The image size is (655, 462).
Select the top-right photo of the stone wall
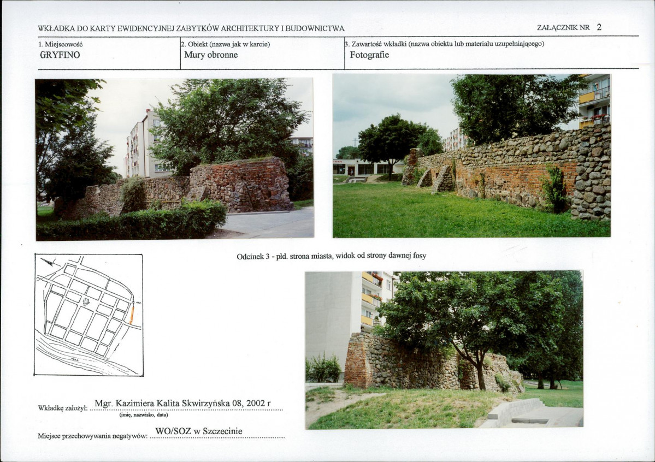click(471, 156)
